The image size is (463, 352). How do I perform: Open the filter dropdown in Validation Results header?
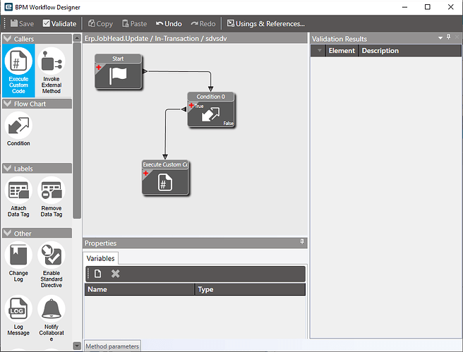(319, 51)
